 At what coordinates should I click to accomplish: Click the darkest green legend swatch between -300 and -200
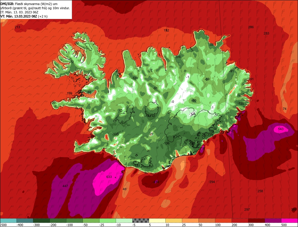(x=41, y=220)
